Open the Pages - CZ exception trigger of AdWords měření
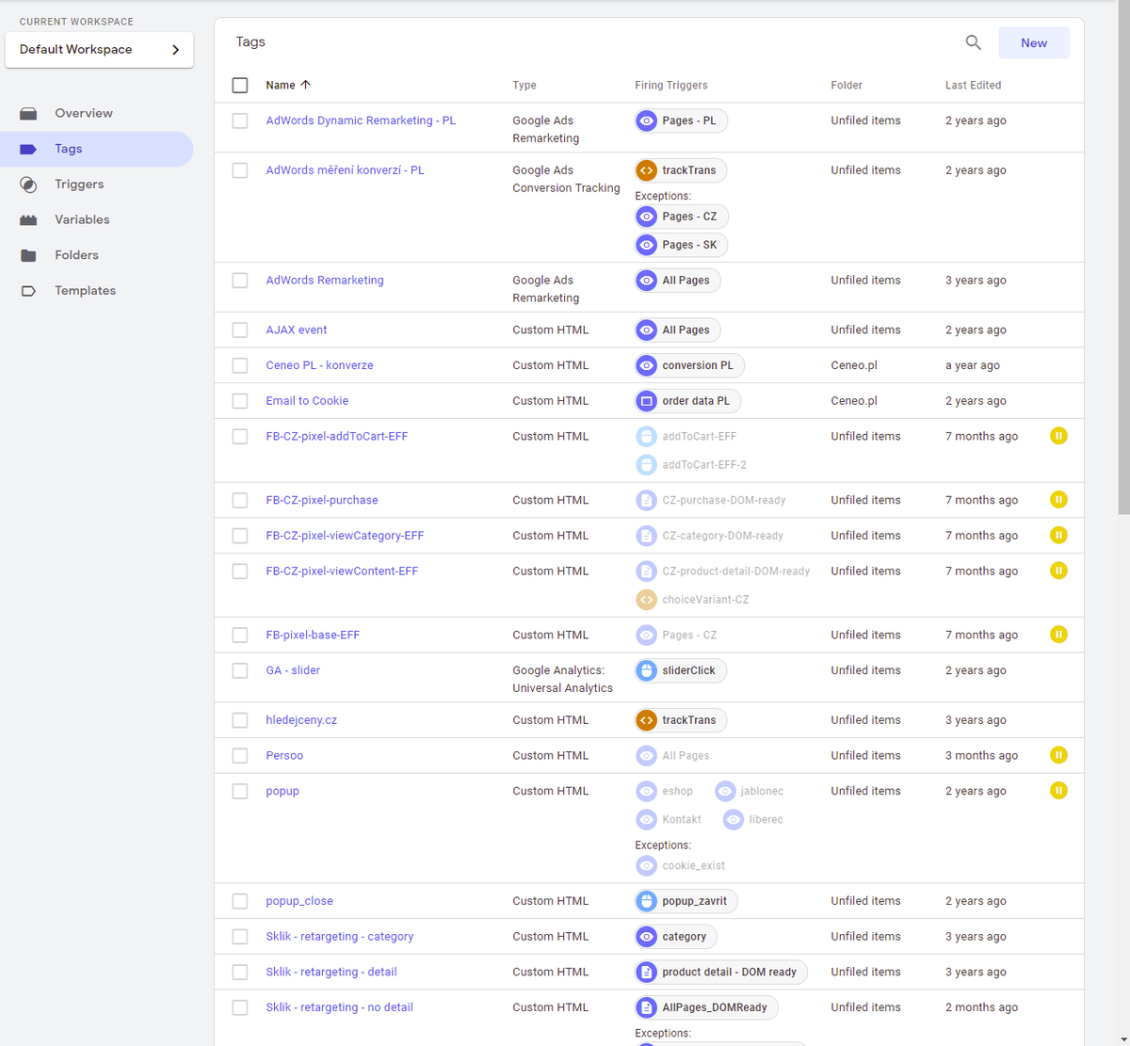This screenshot has width=1130, height=1046. (682, 217)
